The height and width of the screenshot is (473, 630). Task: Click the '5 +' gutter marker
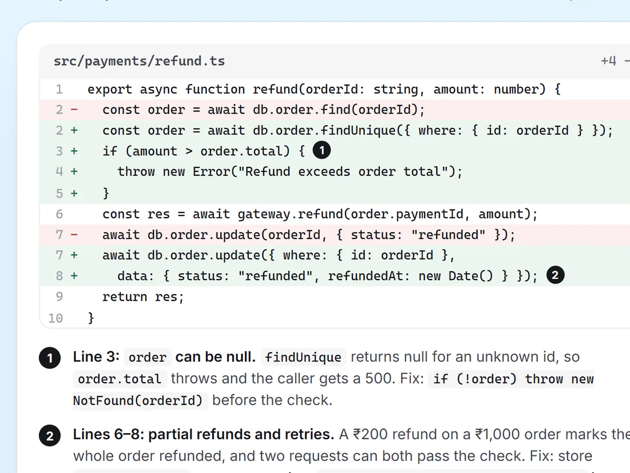coord(67,193)
